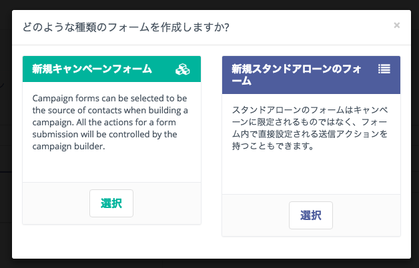
Task: Click the 新規キャンペーンフォーム heading text
Action: (x=92, y=69)
